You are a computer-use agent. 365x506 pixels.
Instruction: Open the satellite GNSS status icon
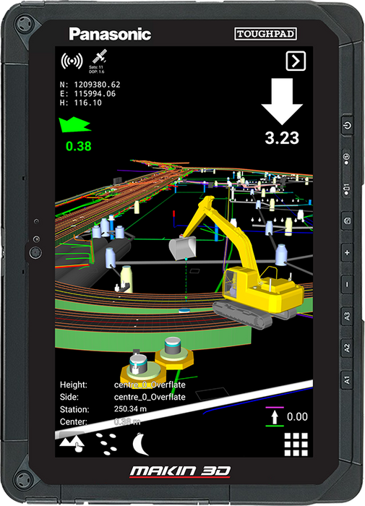pos(100,56)
